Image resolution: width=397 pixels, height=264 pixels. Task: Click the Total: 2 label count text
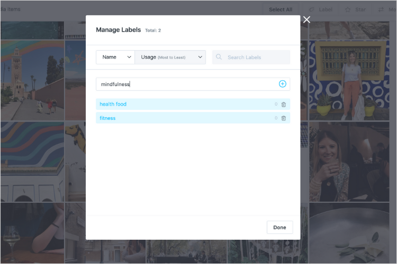click(x=153, y=30)
